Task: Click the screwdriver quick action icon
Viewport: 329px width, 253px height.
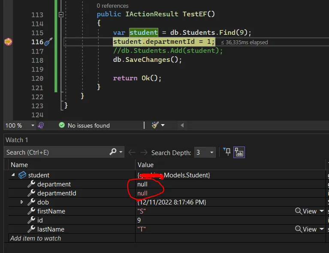Action: (48, 42)
